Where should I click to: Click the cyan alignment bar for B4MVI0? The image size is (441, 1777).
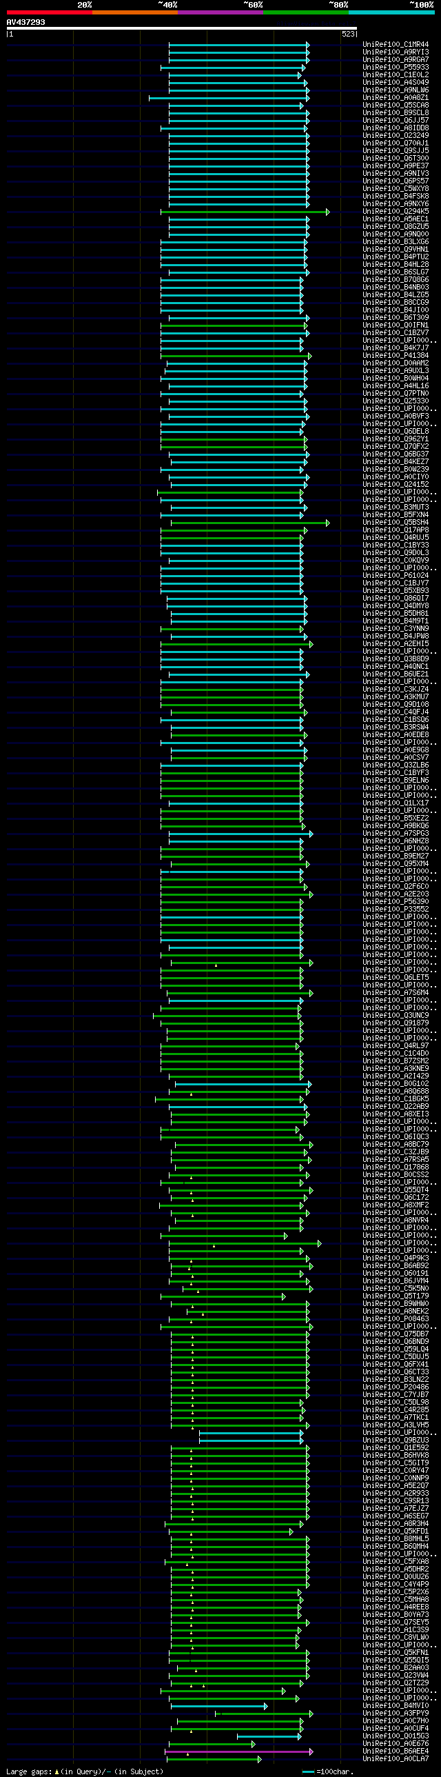[x=219, y=1707]
